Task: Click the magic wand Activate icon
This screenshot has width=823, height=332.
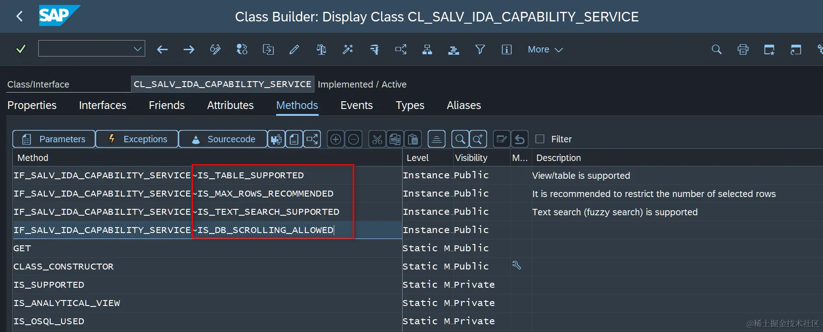Action: (x=348, y=49)
